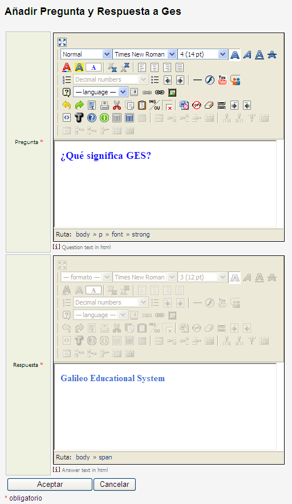Click inside the Respuesta text area
This screenshot has height=504, width=292.
(165, 407)
